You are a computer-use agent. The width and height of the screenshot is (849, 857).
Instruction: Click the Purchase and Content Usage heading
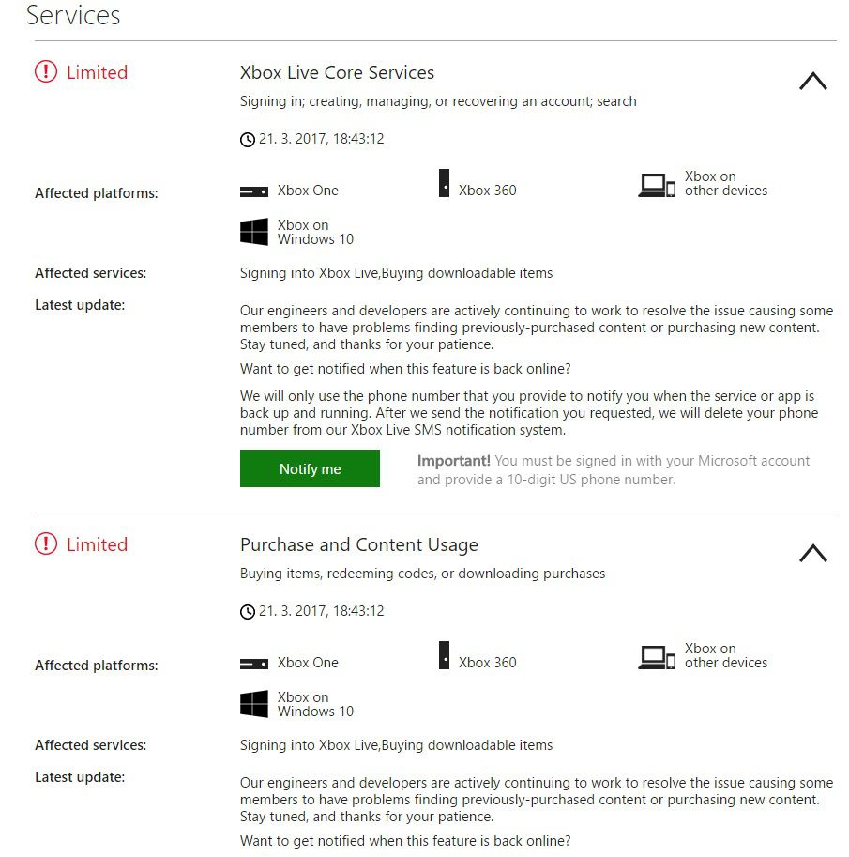click(x=359, y=545)
